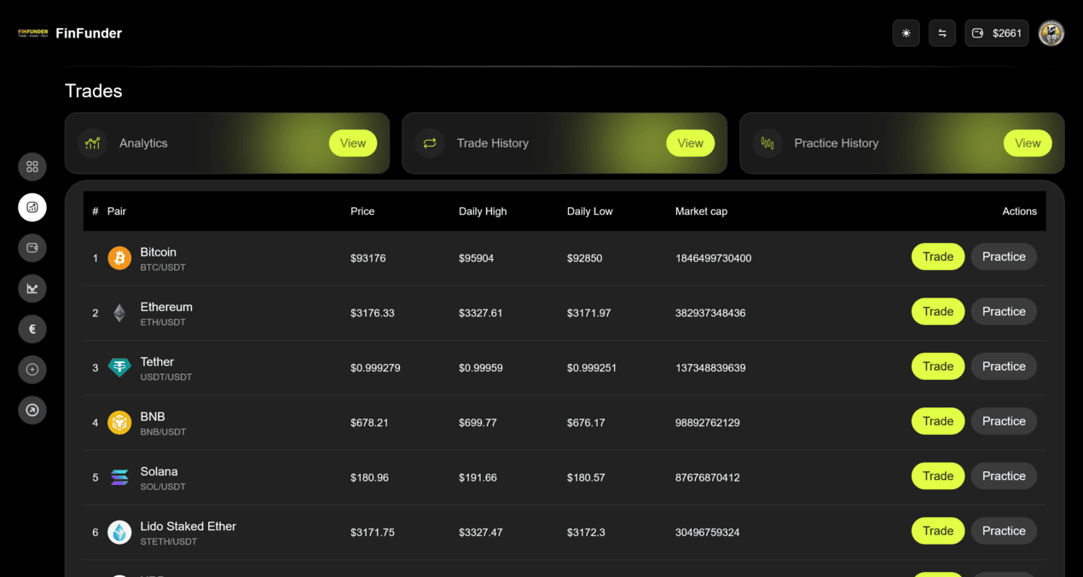Click the Analytics card icon

tap(92, 143)
